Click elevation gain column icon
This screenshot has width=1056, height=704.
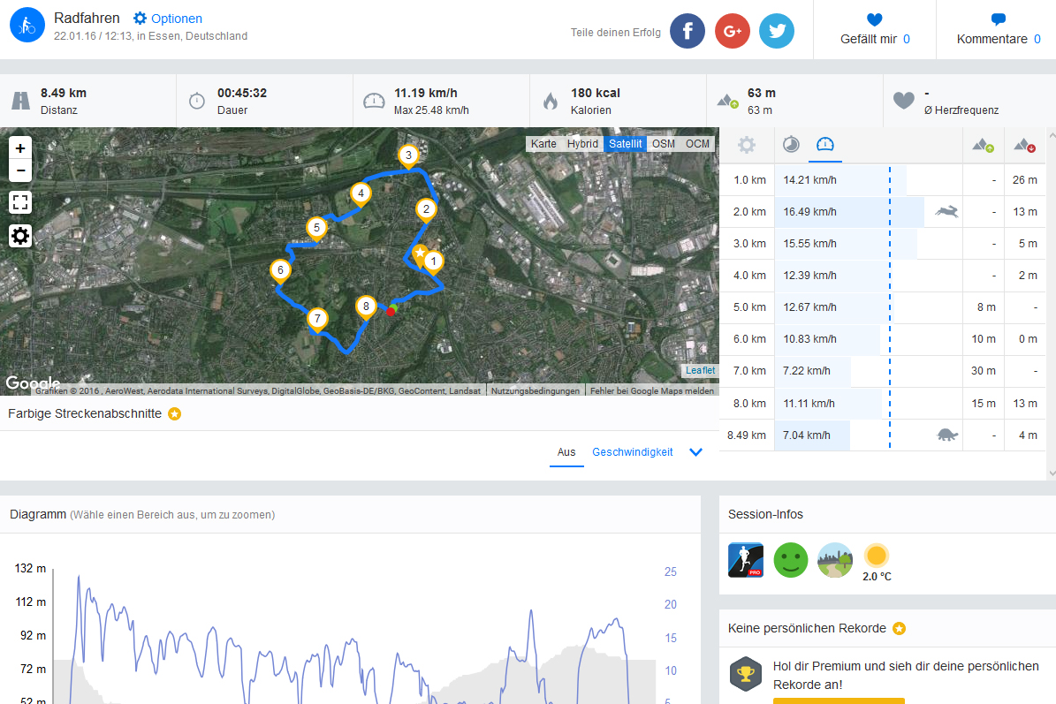click(984, 145)
